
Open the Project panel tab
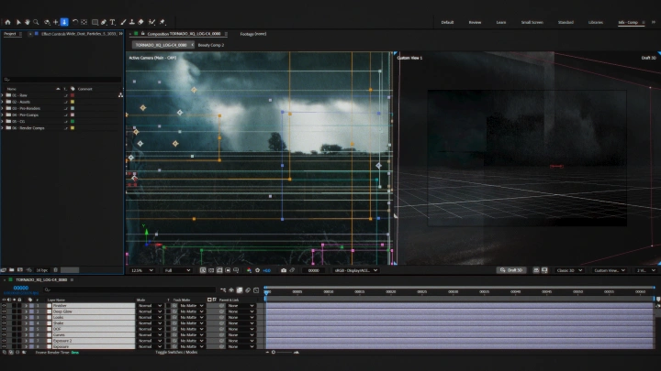(x=10, y=34)
